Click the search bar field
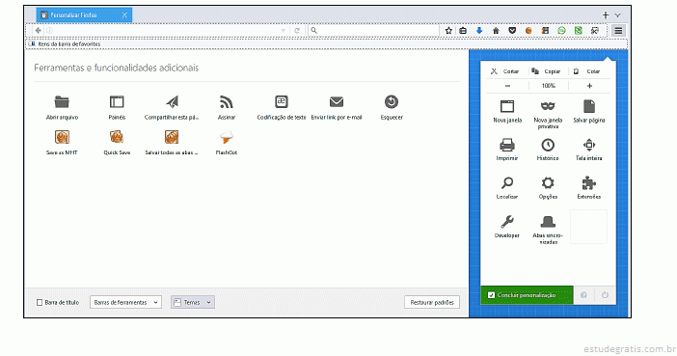 pyautogui.click(x=373, y=31)
